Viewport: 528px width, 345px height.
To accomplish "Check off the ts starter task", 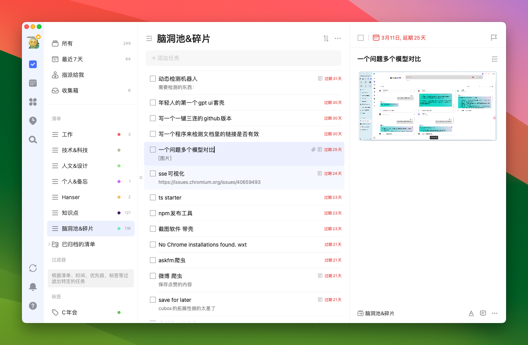I will click(x=153, y=198).
